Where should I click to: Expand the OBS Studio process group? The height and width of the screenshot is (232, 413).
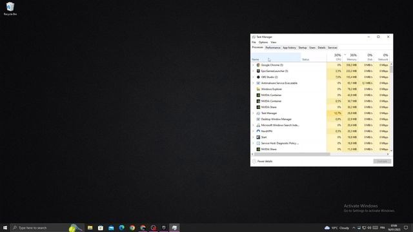(253, 77)
